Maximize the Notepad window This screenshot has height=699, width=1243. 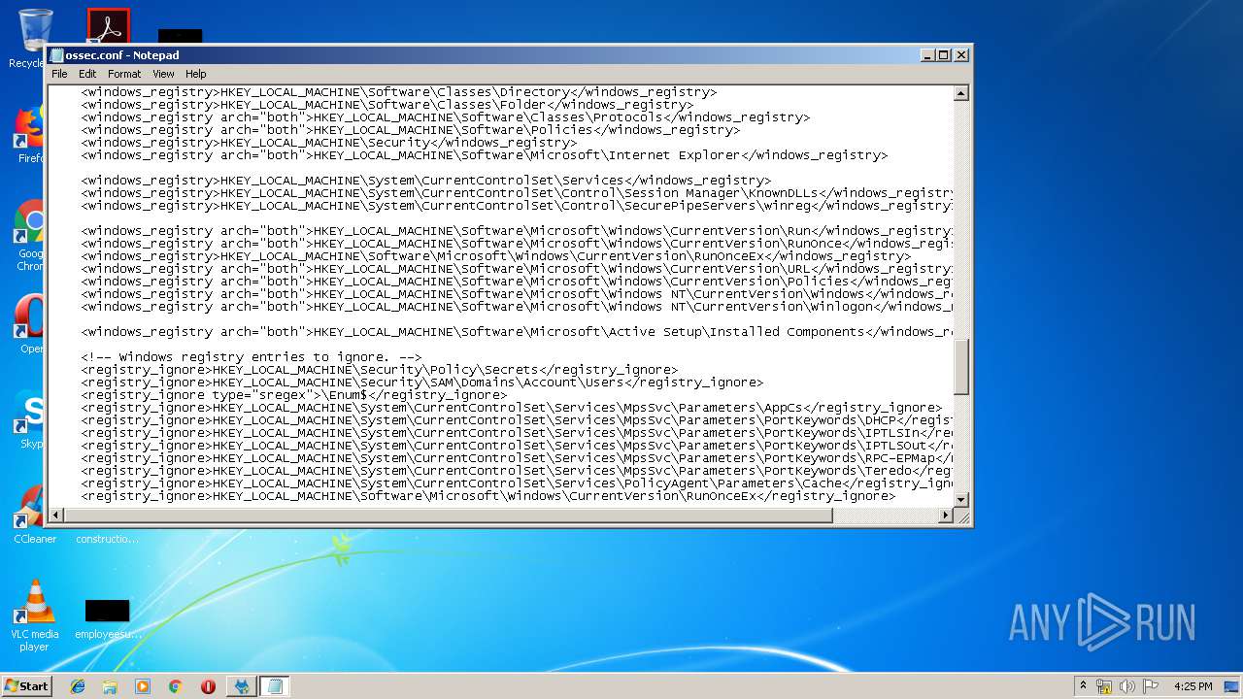943,55
